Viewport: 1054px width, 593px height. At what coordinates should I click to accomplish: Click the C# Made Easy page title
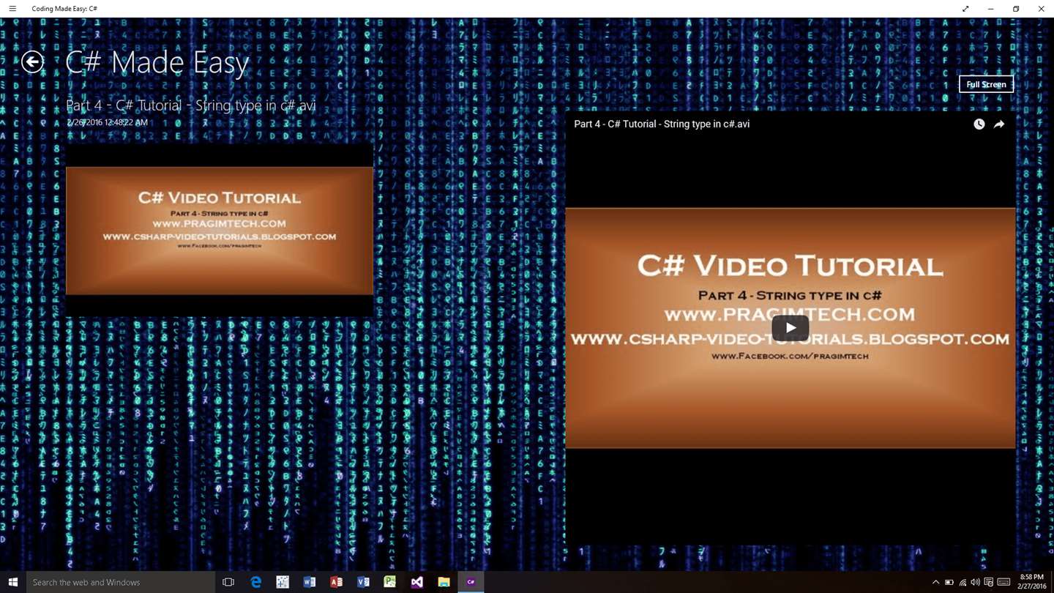pyautogui.click(x=157, y=63)
